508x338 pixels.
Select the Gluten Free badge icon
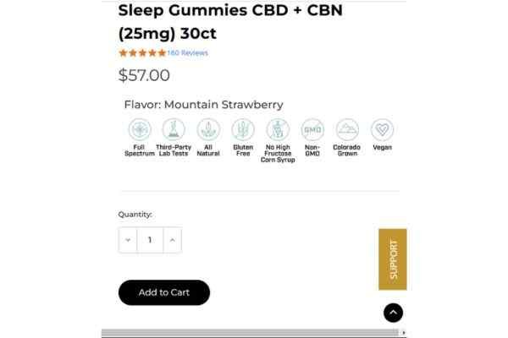click(243, 129)
